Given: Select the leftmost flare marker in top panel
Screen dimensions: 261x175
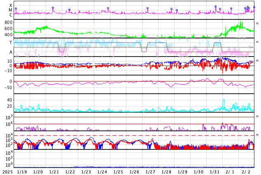Looking at the screenshot, I should pyautogui.click(x=16, y=9).
